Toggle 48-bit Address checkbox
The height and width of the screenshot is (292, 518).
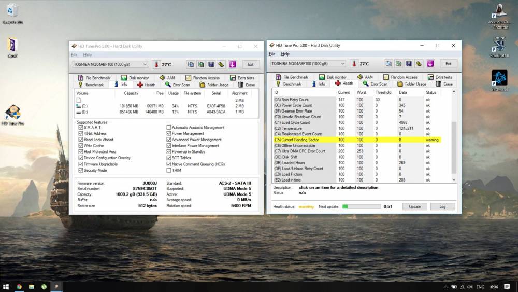coord(81,133)
